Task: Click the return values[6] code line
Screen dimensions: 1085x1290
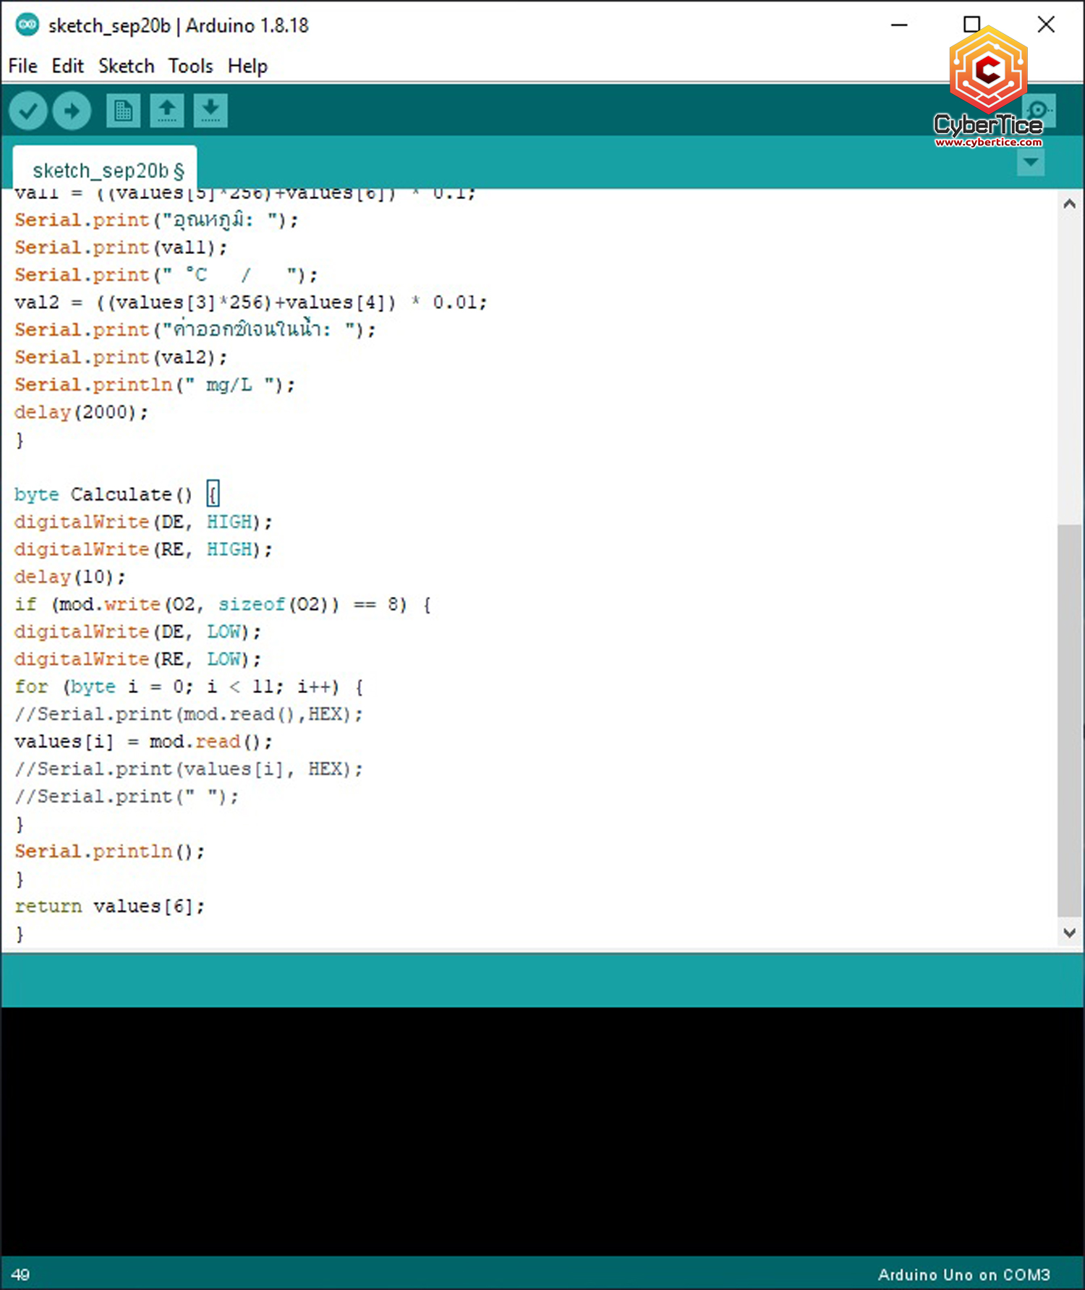Action: coord(109,907)
